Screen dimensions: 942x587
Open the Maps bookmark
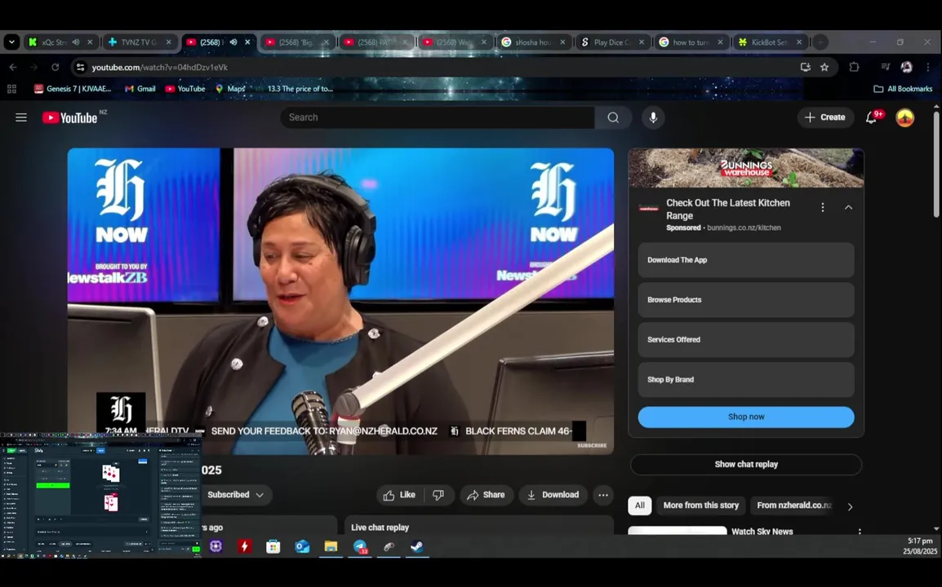click(230, 89)
